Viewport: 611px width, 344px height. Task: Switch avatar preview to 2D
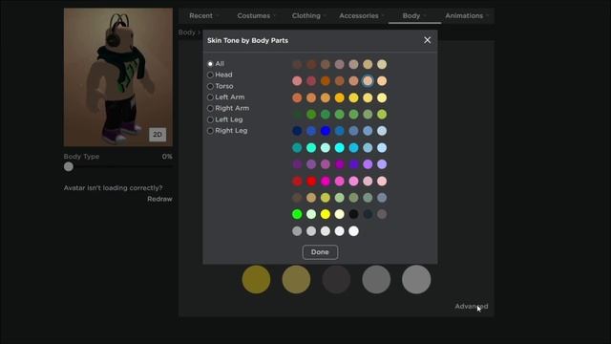pyautogui.click(x=158, y=135)
